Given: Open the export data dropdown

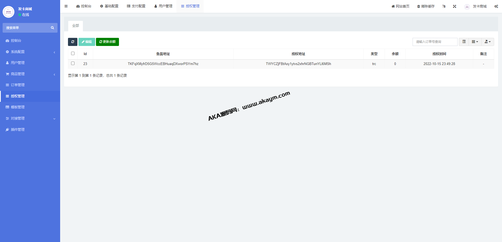Looking at the screenshot, I should click(x=488, y=42).
